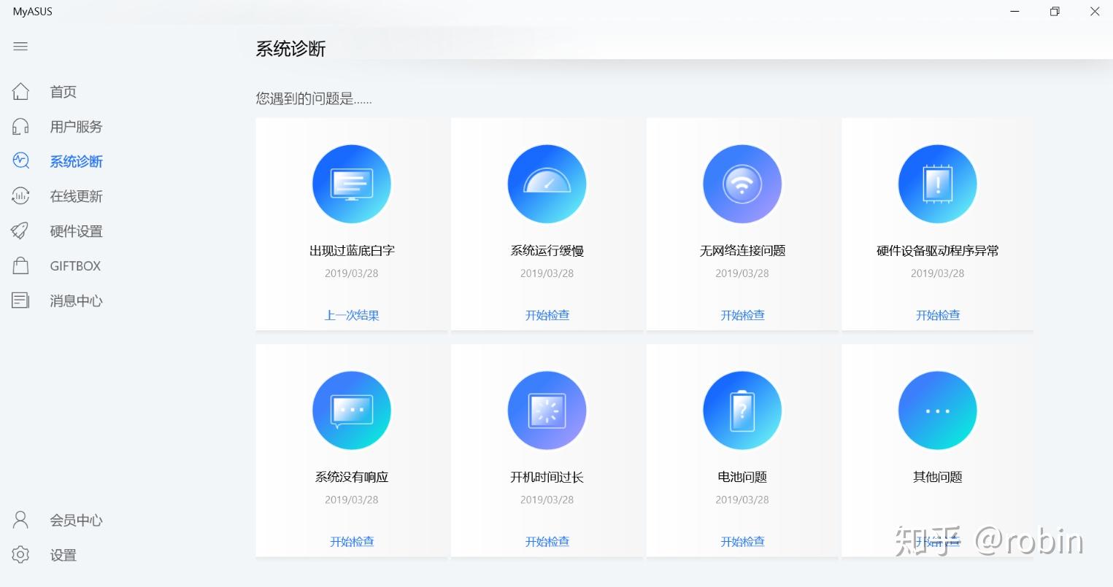
Task: Open 设置 settings gear at sidebar bottom
Action: (63, 555)
